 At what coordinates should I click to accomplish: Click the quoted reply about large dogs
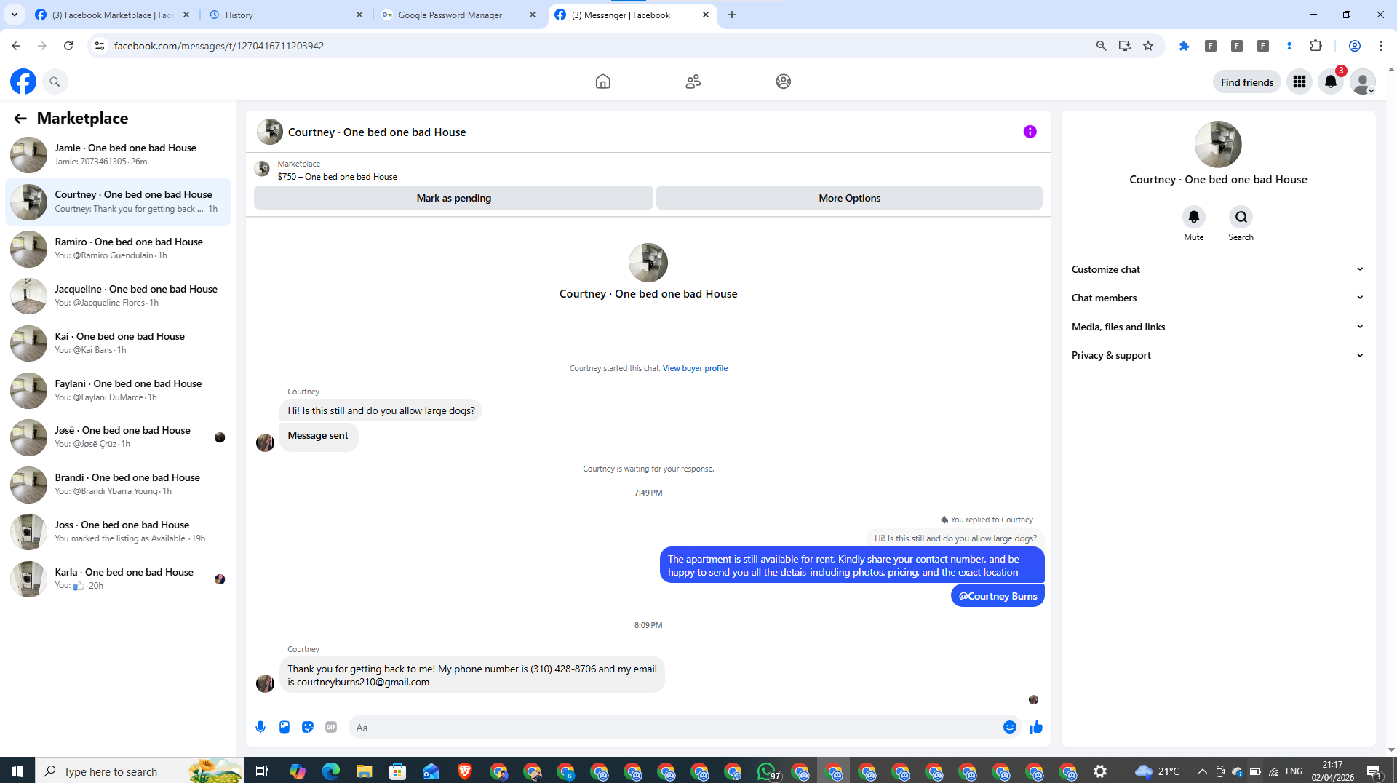tap(955, 538)
